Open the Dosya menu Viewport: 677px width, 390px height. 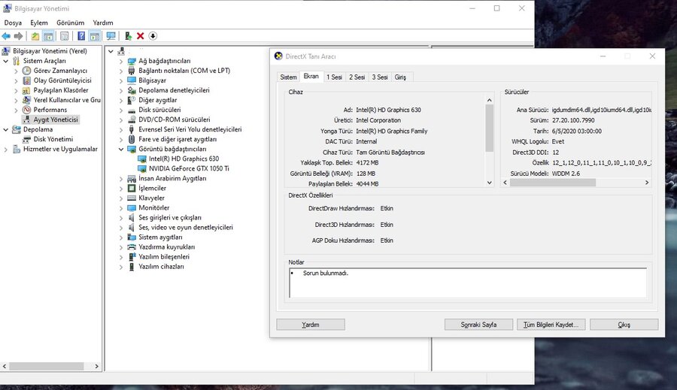pos(13,23)
